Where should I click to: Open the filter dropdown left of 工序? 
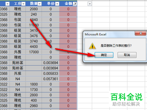[7, 4]
